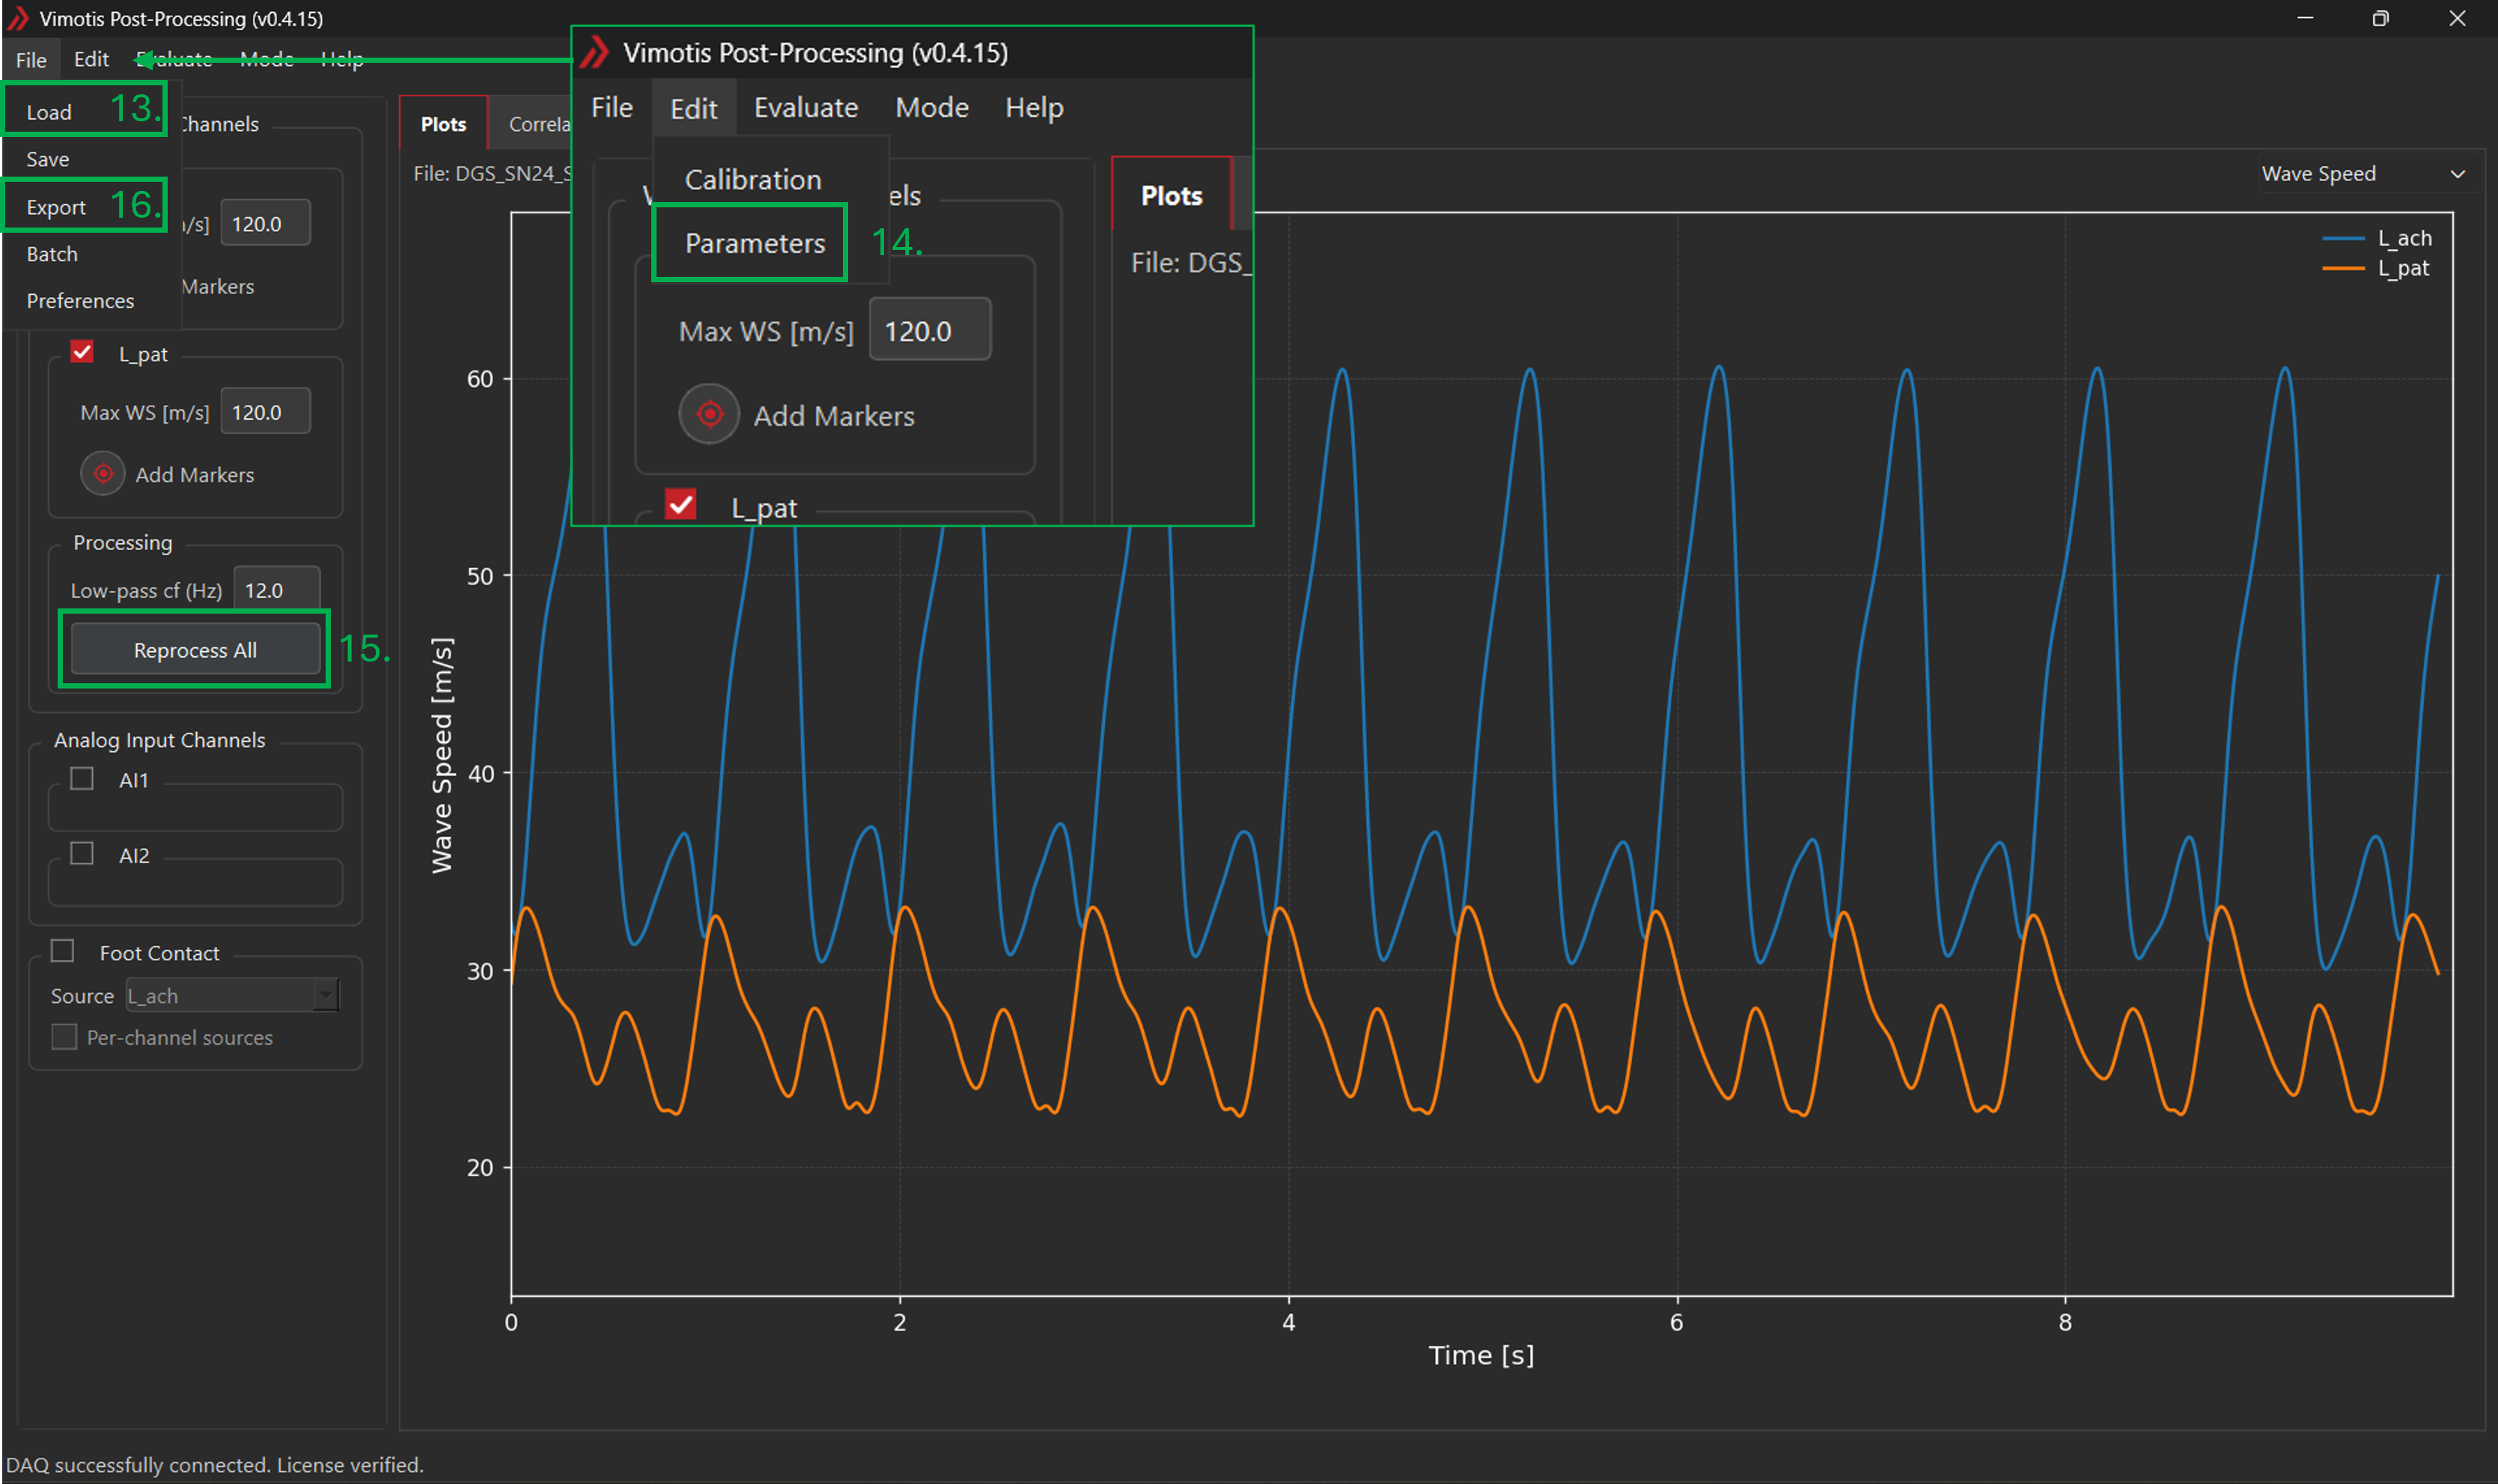Click the first channel's Max WS field in the main window
The width and height of the screenshot is (2498, 1484).
pyautogui.click(x=266, y=224)
